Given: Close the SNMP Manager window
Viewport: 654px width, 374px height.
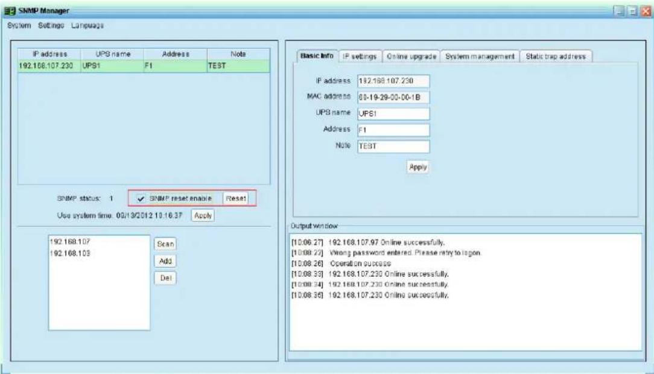Looking at the screenshot, I should pos(646,11).
